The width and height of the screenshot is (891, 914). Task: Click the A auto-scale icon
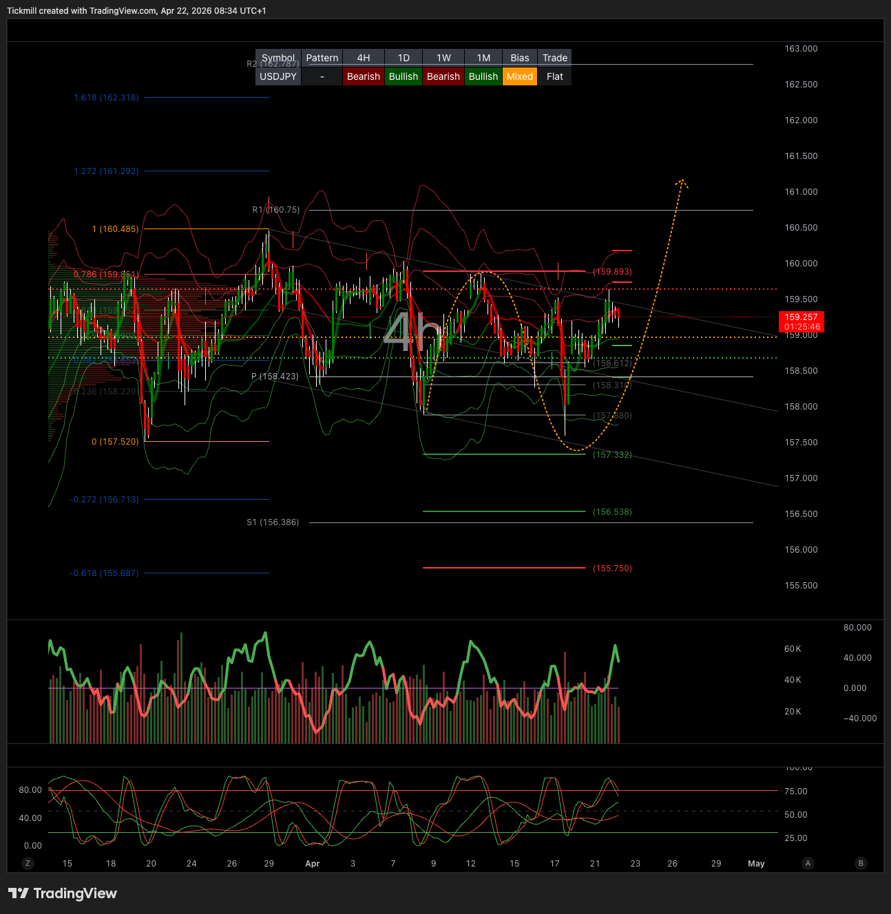[x=808, y=863]
